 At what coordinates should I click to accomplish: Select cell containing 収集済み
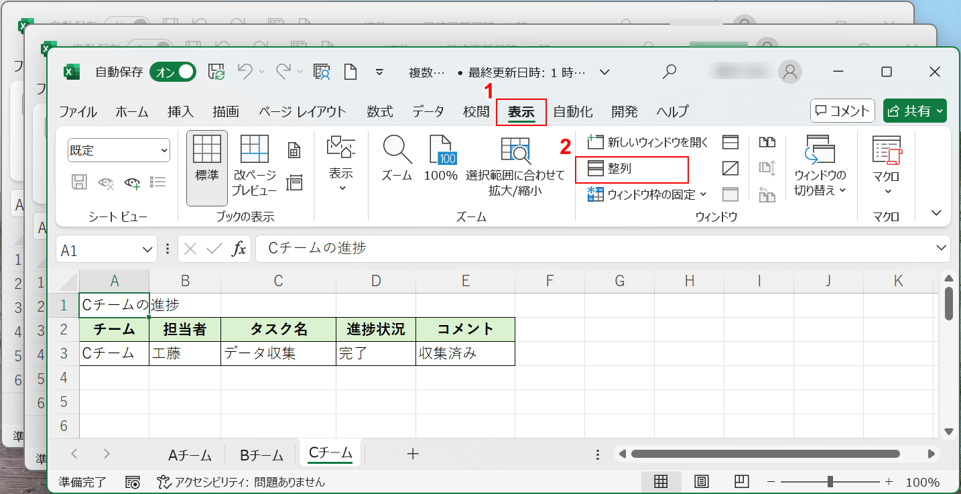click(465, 353)
